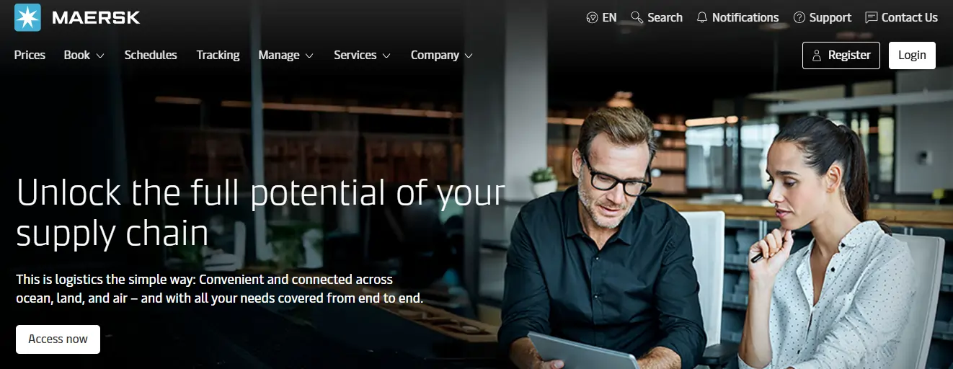Click the hero headline about supply chain
Viewport: 953px width, 369px height.
click(260, 213)
